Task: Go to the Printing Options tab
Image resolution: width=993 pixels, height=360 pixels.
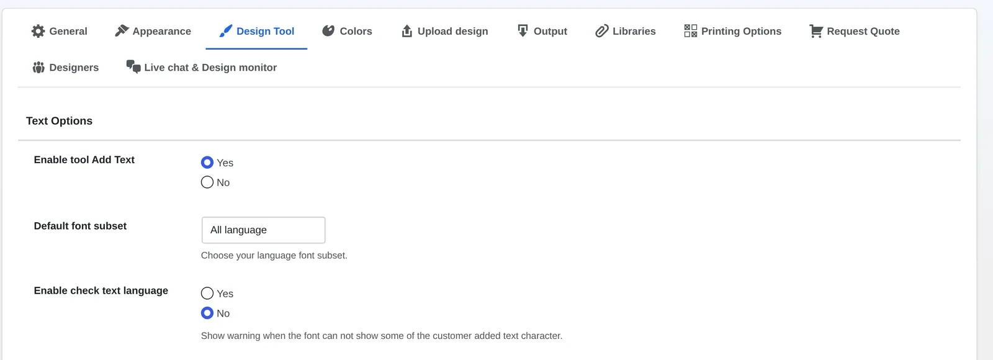Action: [733, 31]
